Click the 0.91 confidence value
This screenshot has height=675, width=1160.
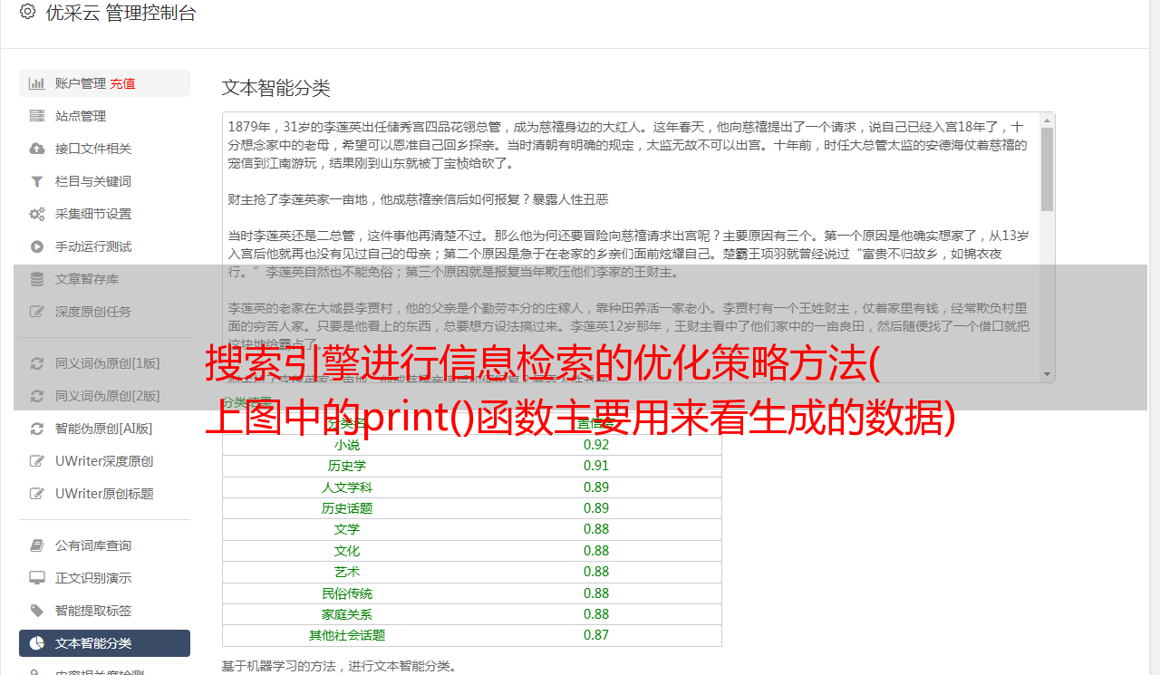[596, 466]
